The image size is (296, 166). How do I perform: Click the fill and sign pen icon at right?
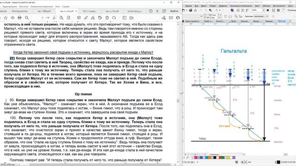(x=164, y=18)
